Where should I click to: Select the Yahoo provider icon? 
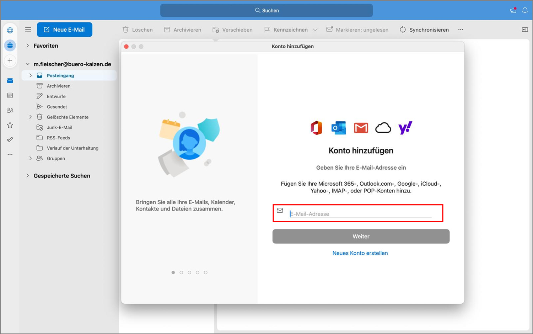(405, 127)
